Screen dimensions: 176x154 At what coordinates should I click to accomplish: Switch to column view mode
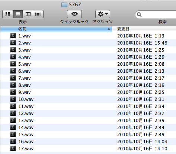click(x=28, y=14)
